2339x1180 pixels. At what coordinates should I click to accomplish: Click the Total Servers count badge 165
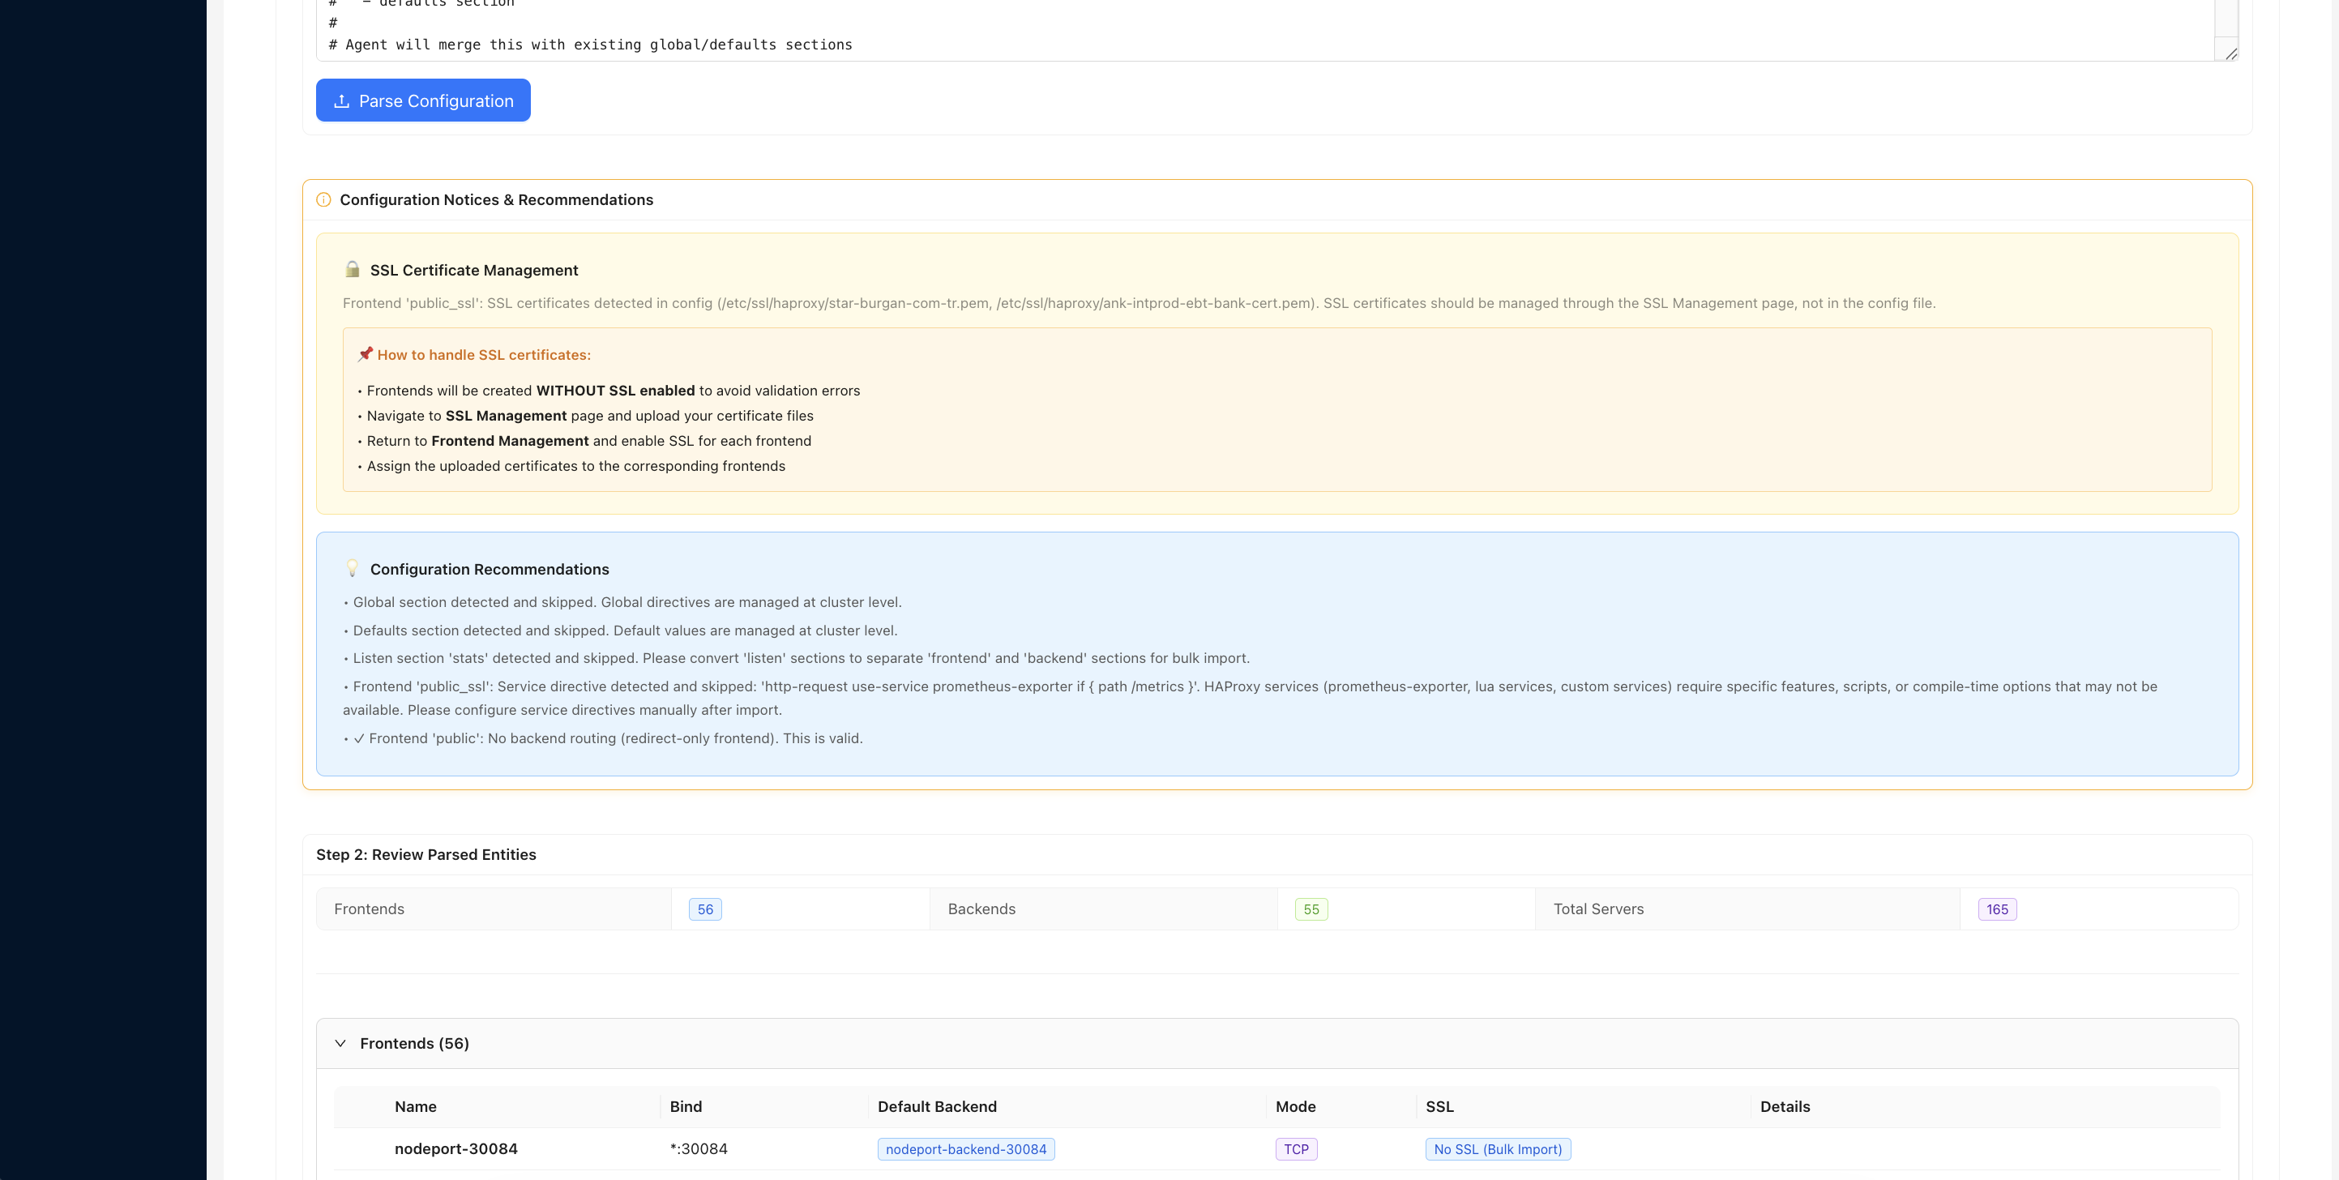coord(1997,909)
